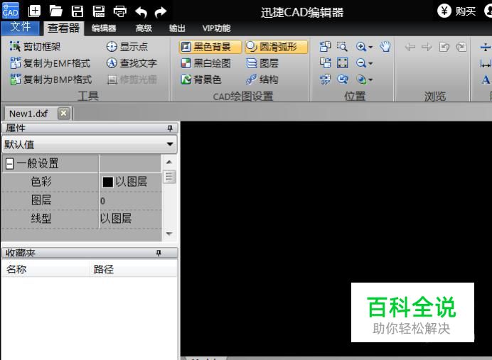
Task: Choose 复制为EMF格式
Action: (x=50, y=63)
